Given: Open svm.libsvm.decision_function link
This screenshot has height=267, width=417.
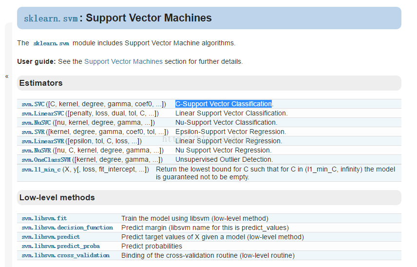Looking at the screenshot, I should 67,228.
